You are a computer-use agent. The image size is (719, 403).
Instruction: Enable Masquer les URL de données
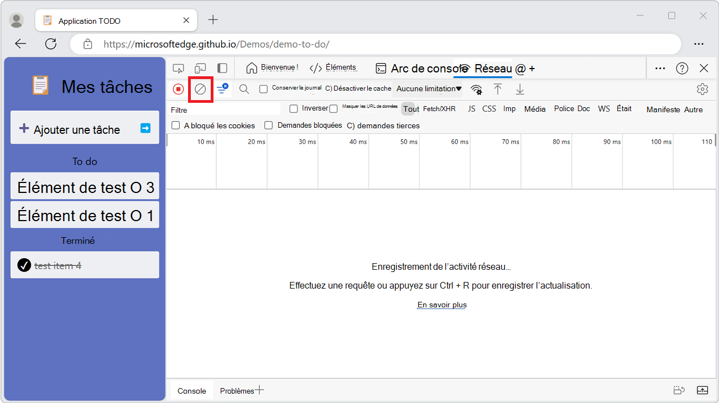tap(333, 109)
